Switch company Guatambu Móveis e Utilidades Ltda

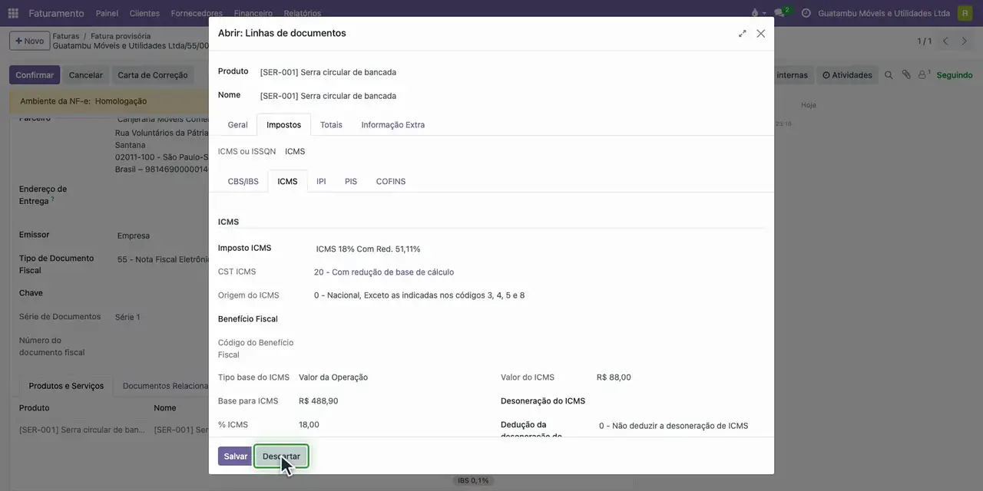[884, 13]
